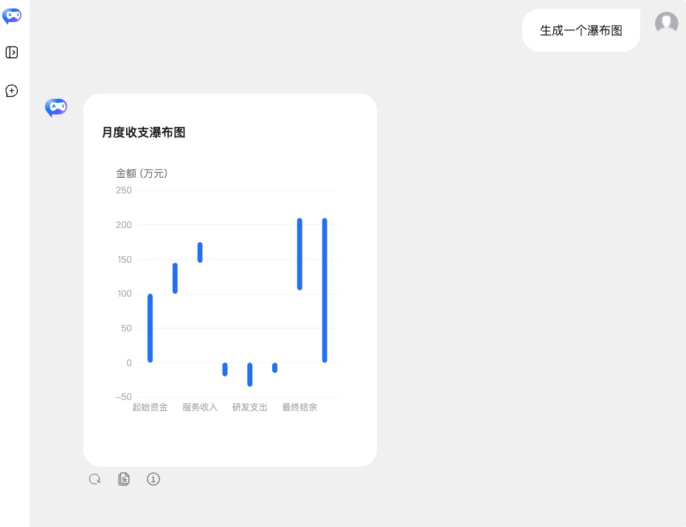The width and height of the screenshot is (686, 527).
Task: Show response info via the circled i icon
Action: click(153, 479)
